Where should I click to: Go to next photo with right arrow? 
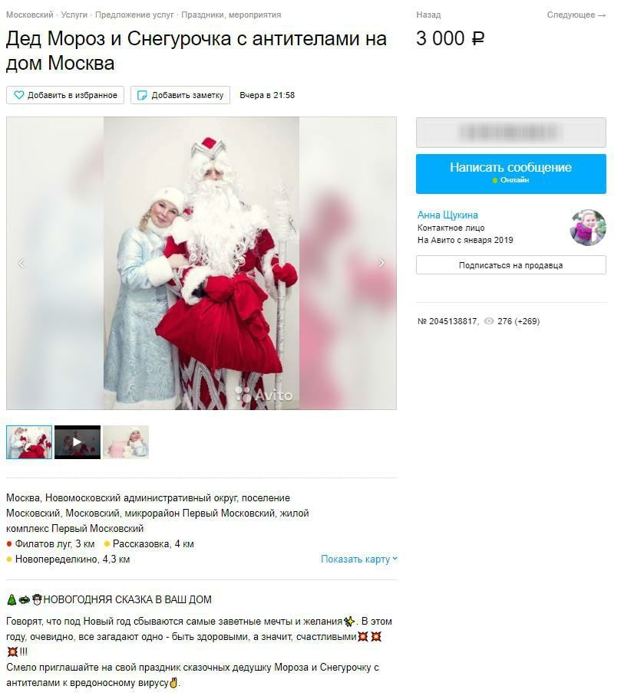(381, 263)
